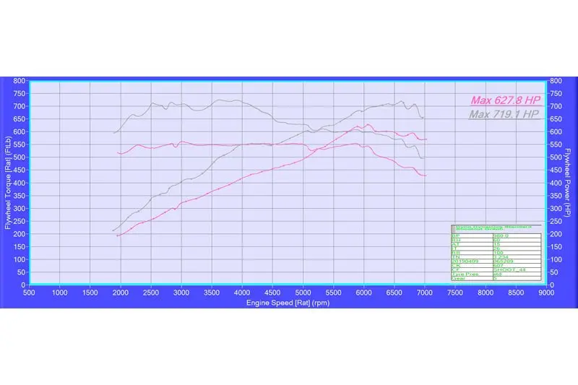Click the gray 'Max 719.1 HP' legend label
The width and height of the screenshot is (578, 385).
[x=504, y=114]
